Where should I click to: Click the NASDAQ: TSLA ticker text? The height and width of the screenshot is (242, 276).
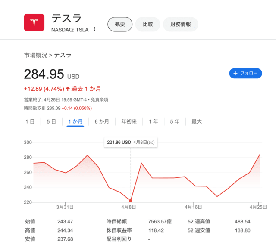70,30
